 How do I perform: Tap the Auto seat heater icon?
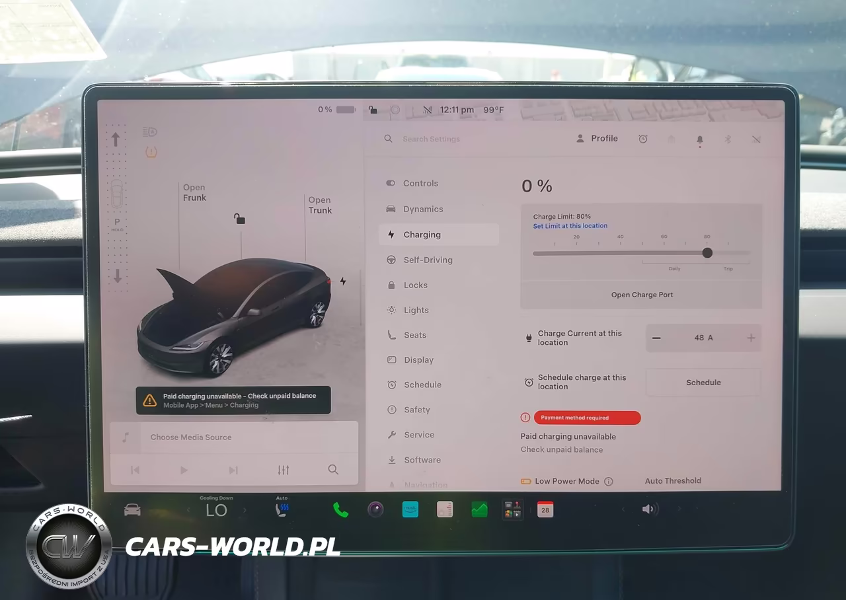click(x=282, y=509)
